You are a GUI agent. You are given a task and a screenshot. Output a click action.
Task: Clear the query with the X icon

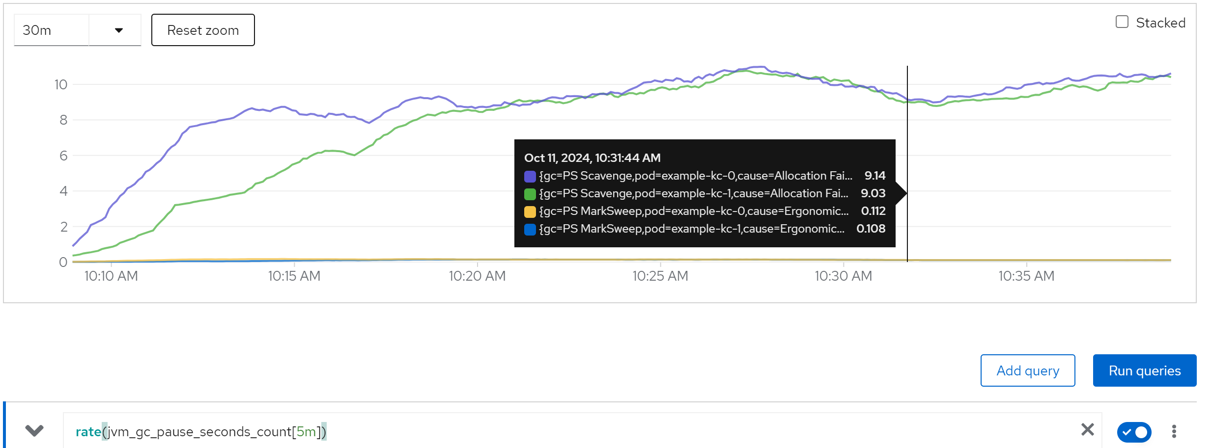[x=1087, y=430]
